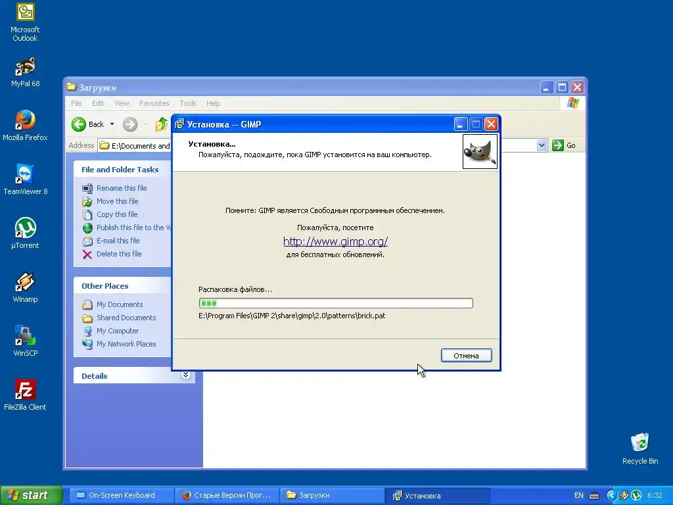The height and width of the screenshot is (505, 673).
Task: Click the µTorrent icon in system tray
Action: tap(636, 496)
